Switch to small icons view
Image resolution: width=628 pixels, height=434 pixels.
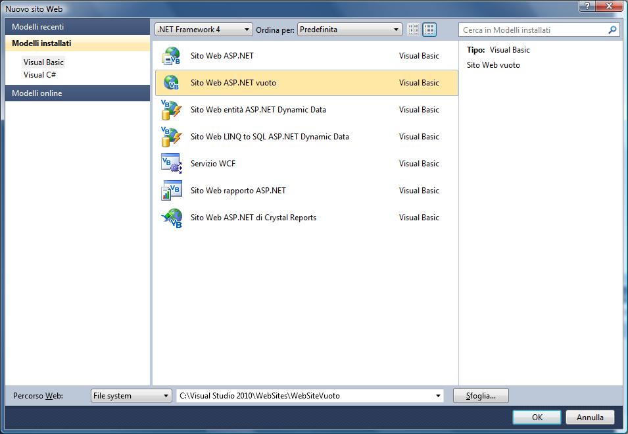[413, 30]
